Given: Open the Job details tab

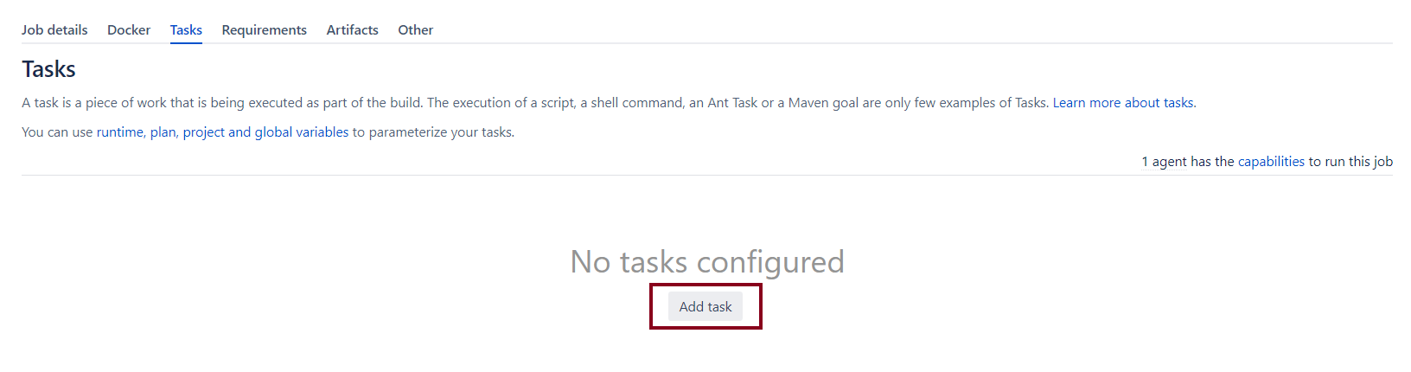Looking at the screenshot, I should (x=54, y=29).
